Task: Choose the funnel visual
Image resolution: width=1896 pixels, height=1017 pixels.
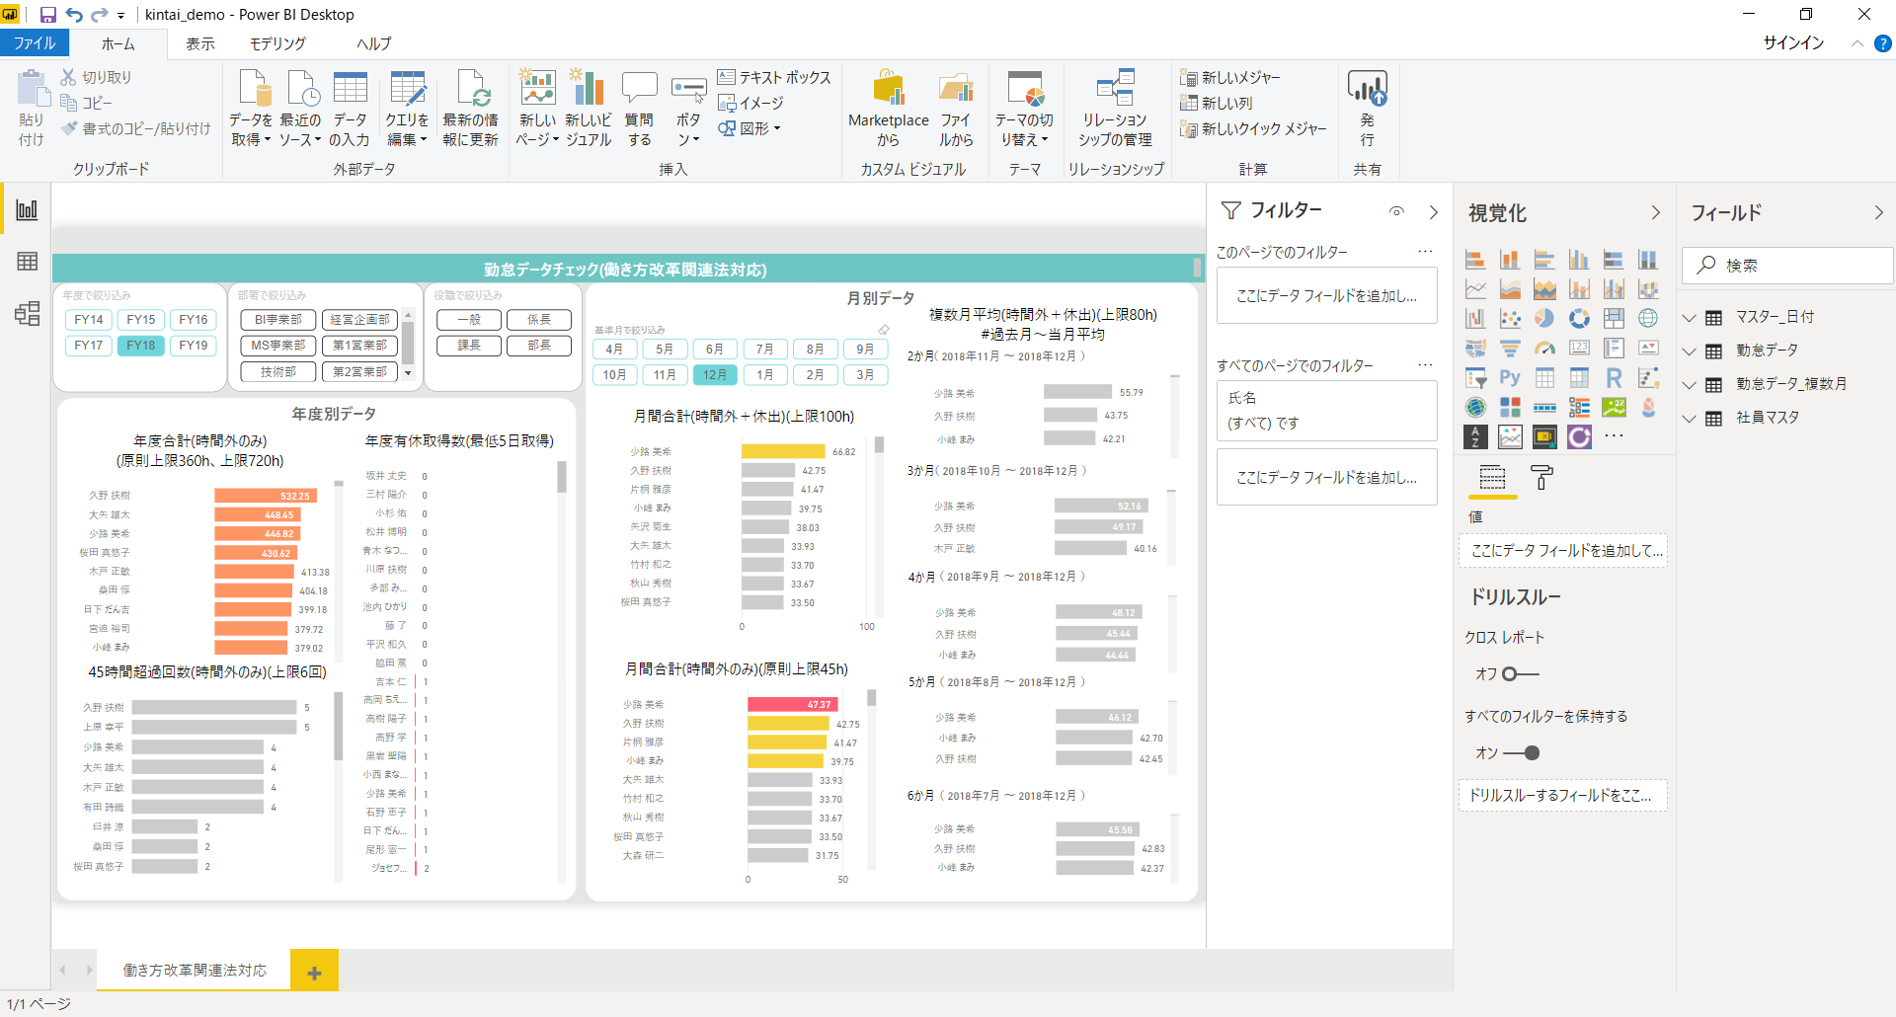Action: pyautogui.click(x=1510, y=348)
